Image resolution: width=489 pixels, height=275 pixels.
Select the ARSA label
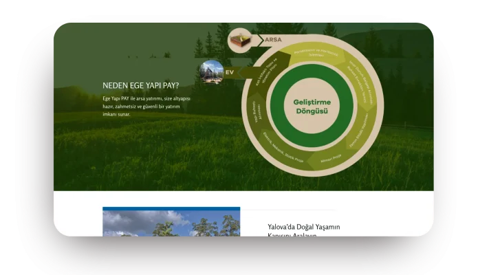coord(273,40)
